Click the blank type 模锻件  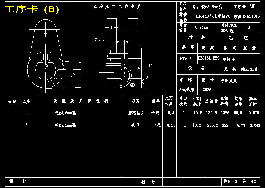pyautogui.click(x=228, y=59)
